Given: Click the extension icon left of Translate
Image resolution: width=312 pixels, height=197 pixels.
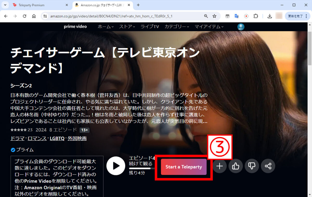Looking at the screenshot, I should click(x=227, y=16).
